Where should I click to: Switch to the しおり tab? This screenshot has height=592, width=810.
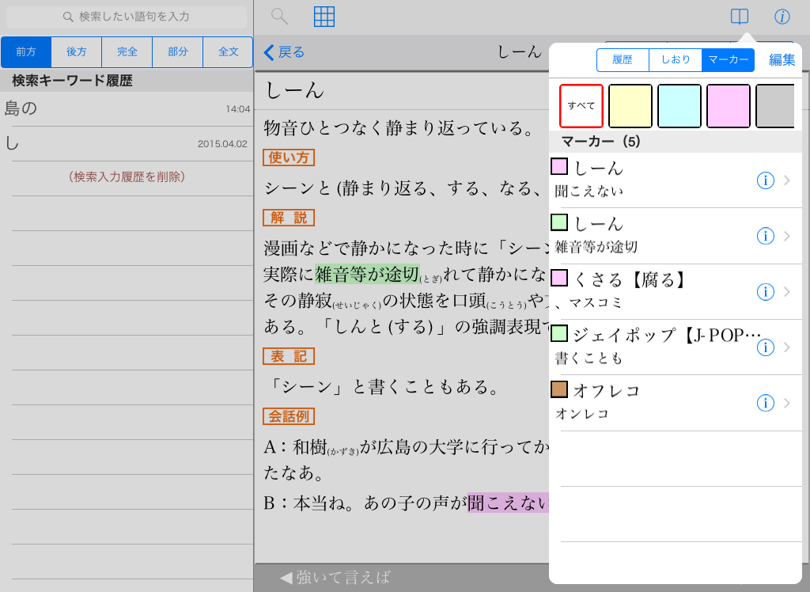[676, 60]
